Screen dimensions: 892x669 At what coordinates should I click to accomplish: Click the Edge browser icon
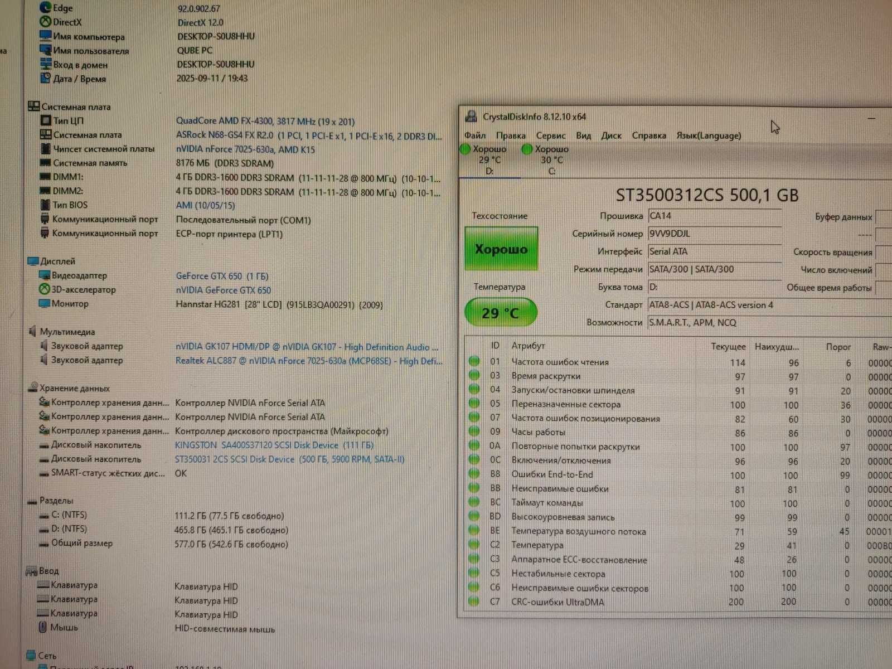tap(46, 7)
